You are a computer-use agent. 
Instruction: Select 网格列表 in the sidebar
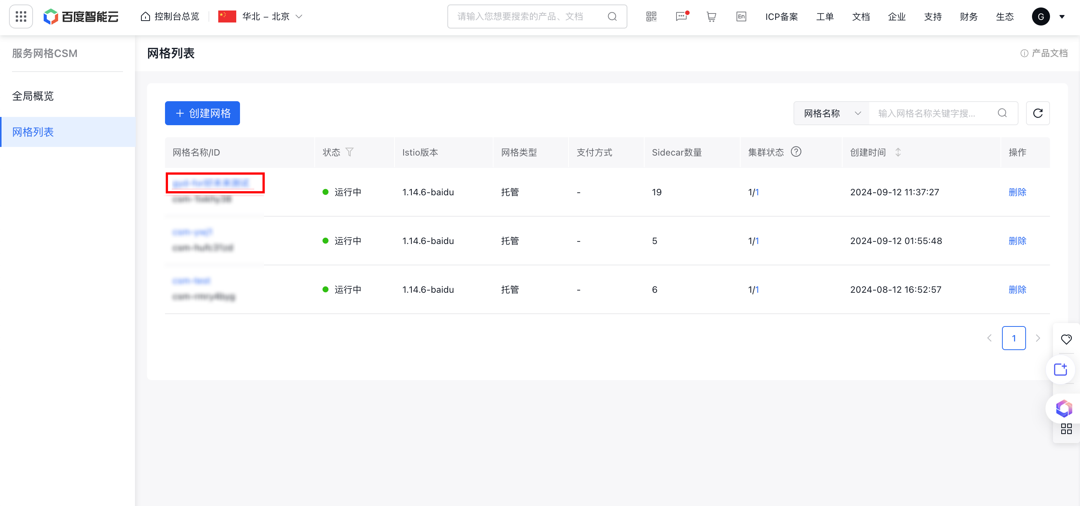coord(67,132)
